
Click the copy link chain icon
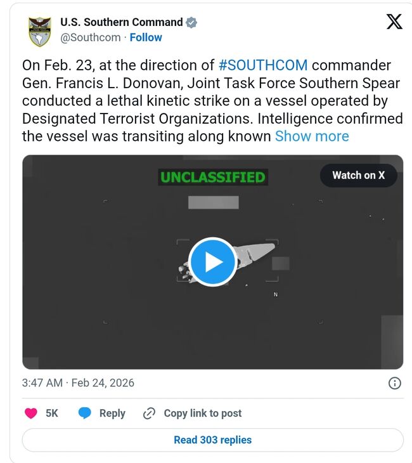pos(150,413)
